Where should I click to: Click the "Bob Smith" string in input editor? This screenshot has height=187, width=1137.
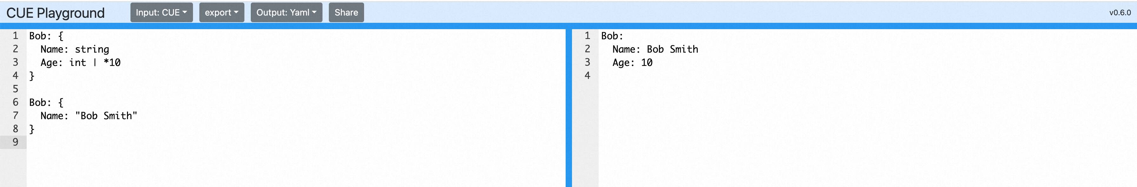[x=106, y=116]
